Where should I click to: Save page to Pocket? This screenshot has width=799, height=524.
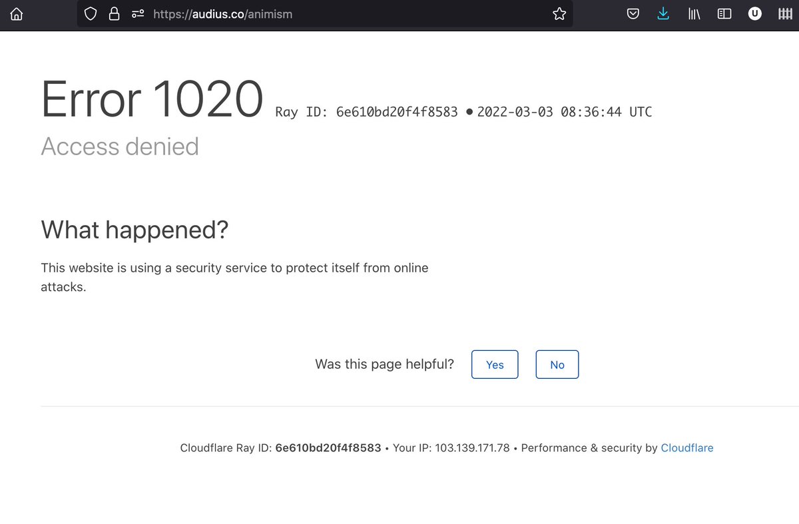pos(633,14)
